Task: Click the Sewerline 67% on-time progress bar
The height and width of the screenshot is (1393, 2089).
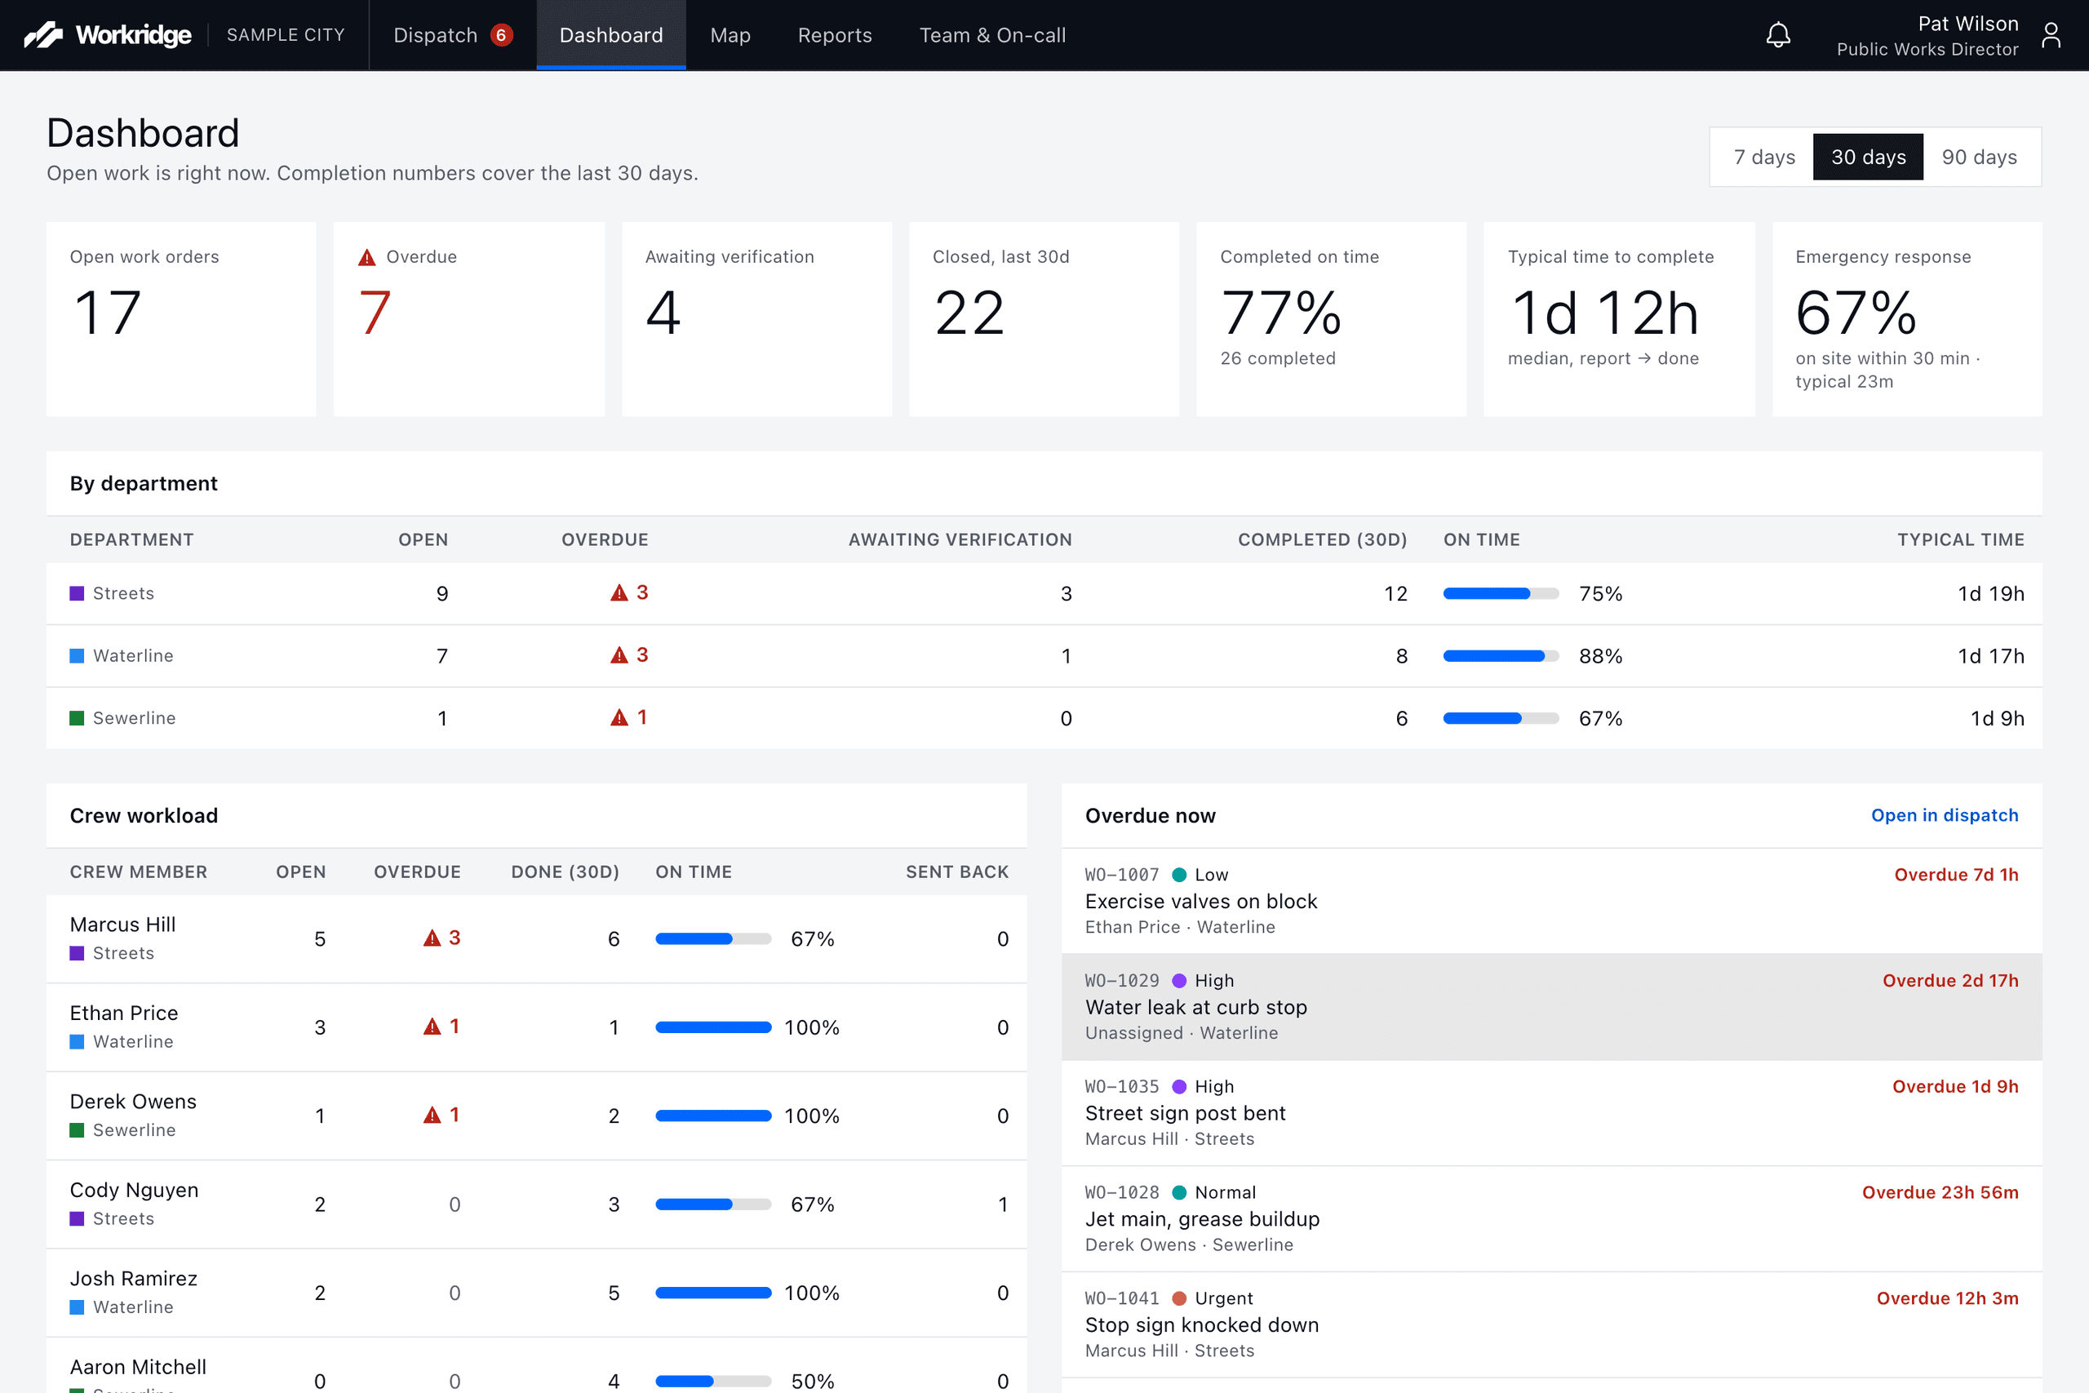Action: pos(1500,718)
